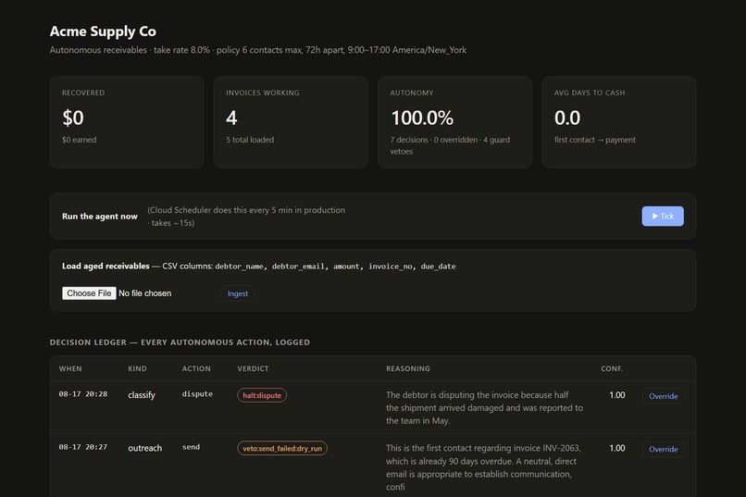Click the '08-17 20:28' timestamp
The height and width of the screenshot is (497, 746).
pyautogui.click(x=83, y=394)
